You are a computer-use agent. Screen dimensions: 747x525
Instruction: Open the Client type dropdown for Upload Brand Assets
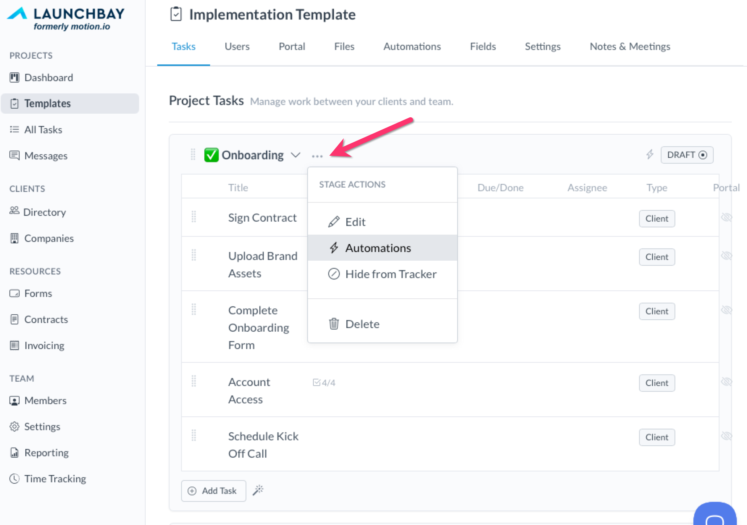point(656,257)
